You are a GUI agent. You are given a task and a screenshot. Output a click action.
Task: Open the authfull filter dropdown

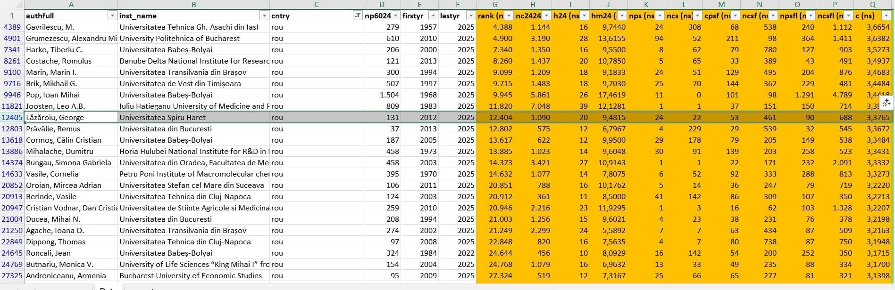112,16
